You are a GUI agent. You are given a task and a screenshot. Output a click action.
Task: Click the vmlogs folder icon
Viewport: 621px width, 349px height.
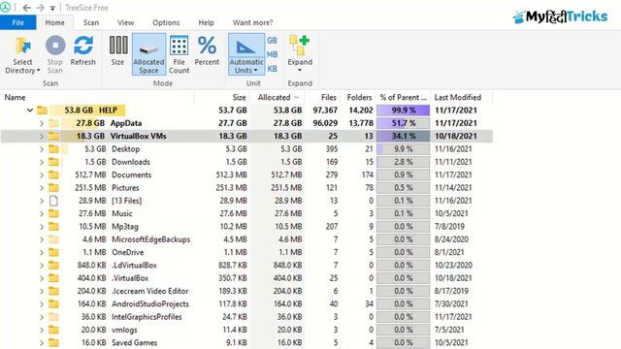click(x=54, y=330)
